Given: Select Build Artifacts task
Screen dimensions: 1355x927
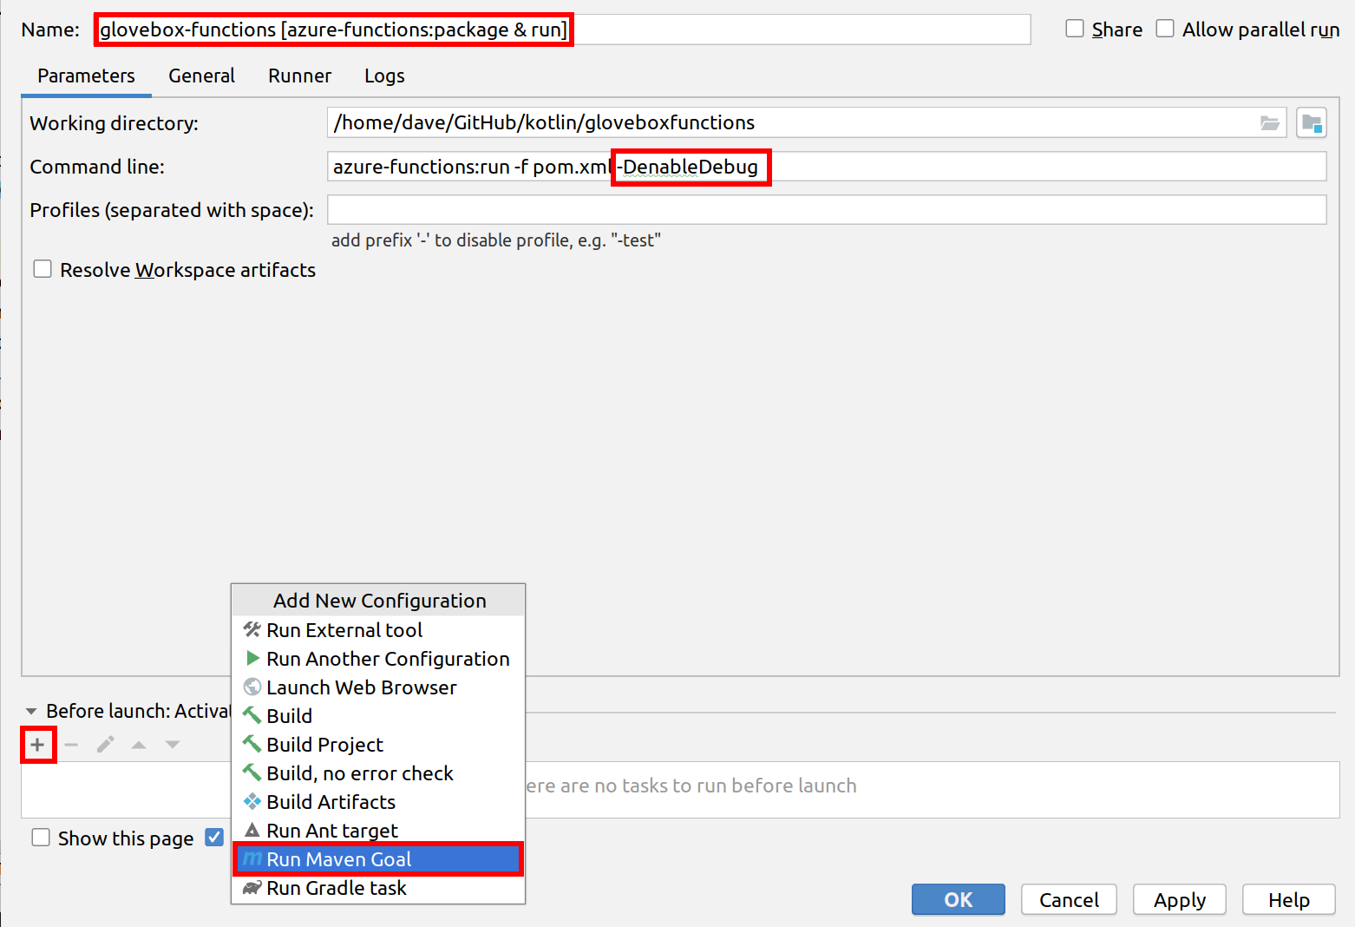Looking at the screenshot, I should click(378, 802).
